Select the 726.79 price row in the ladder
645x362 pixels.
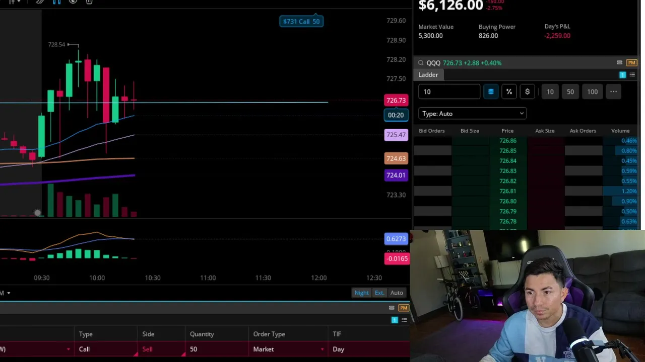click(508, 211)
